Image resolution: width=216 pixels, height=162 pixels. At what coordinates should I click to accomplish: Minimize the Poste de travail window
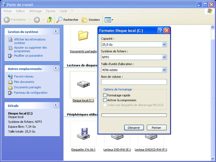(x=199, y=5)
